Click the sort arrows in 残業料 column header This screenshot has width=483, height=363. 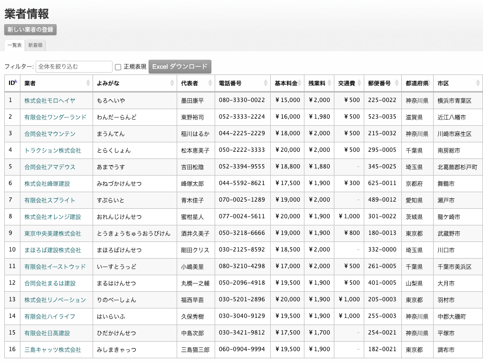(329, 83)
